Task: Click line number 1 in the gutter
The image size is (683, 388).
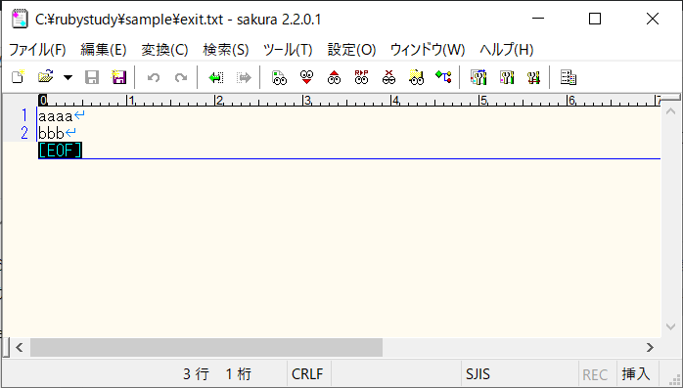Action: 24,115
